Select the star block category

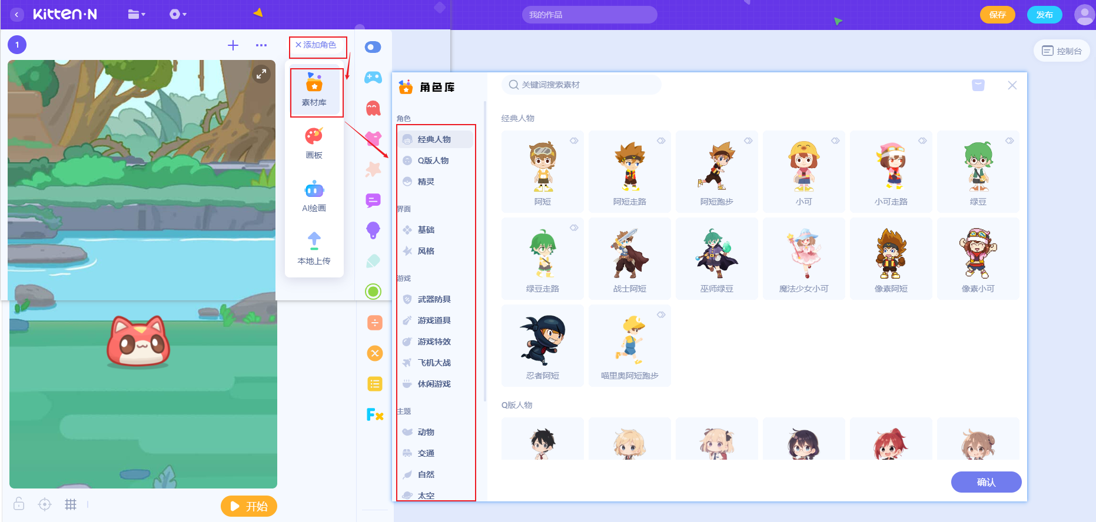coord(373,169)
